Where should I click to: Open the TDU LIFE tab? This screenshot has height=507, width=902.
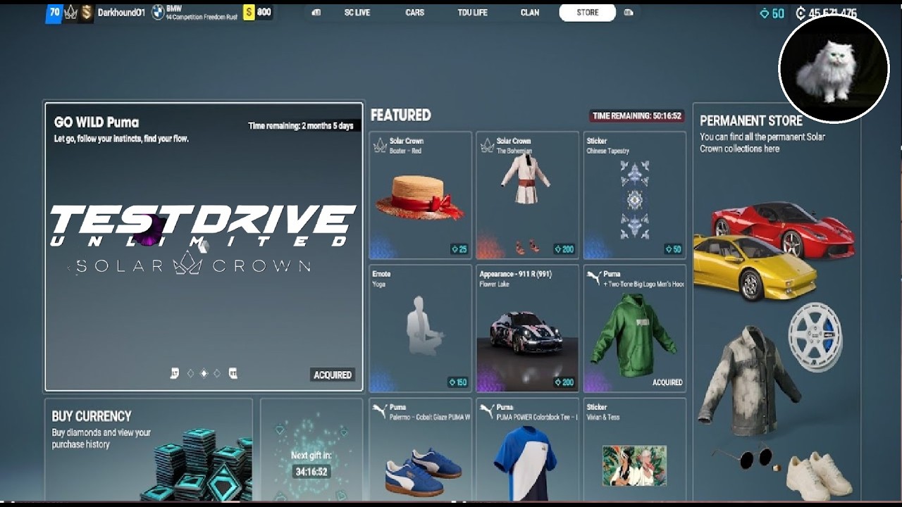(x=473, y=13)
